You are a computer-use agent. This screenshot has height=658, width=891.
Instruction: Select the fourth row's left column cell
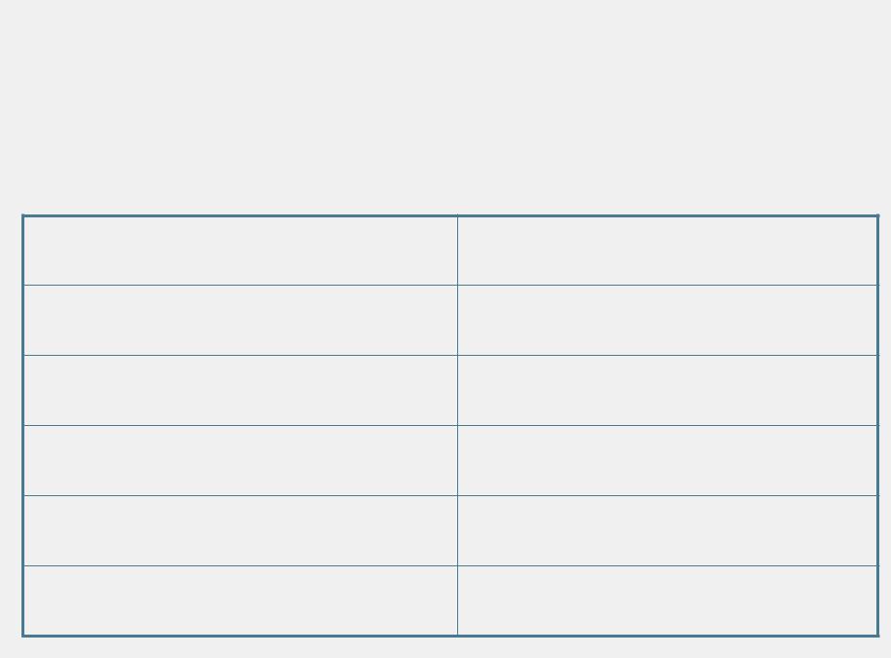pos(241,461)
